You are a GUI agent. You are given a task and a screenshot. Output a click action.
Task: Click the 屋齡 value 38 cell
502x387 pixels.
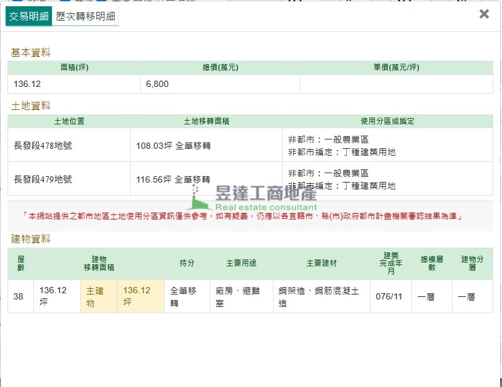click(x=19, y=296)
